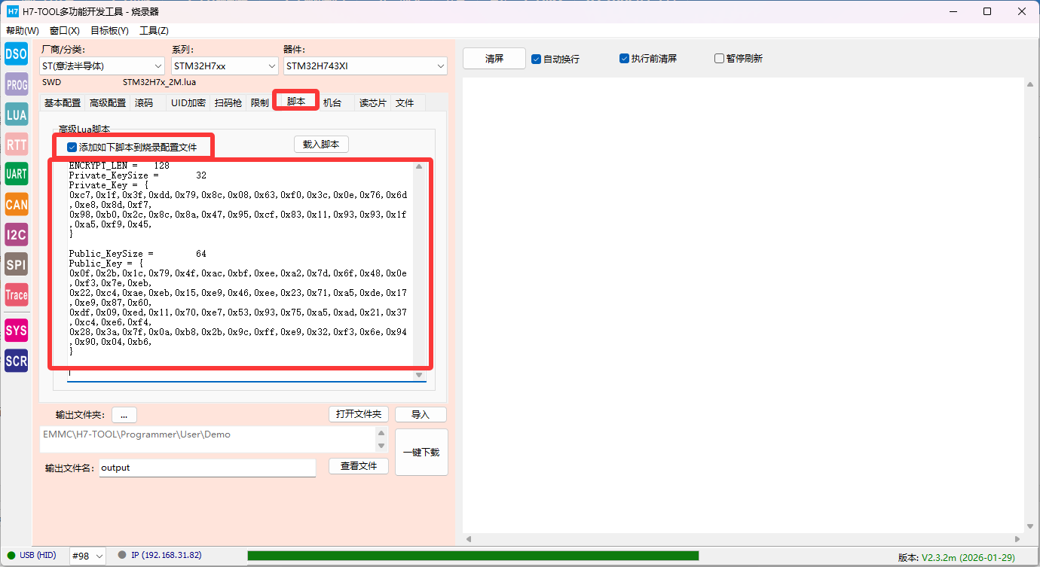Switch to the 基本配置 tab
The height and width of the screenshot is (567, 1040).
point(63,102)
